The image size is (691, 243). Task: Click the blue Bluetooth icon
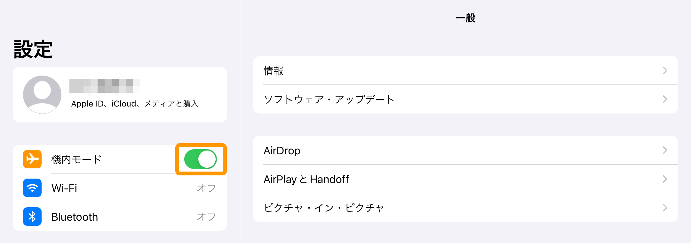point(32,217)
